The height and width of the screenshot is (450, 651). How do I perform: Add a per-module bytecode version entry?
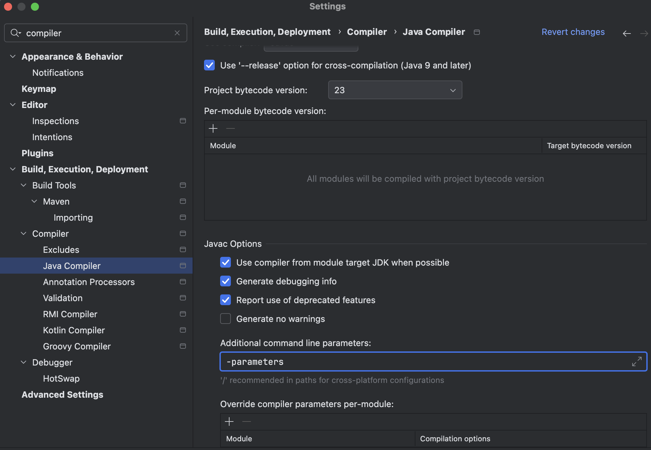pyautogui.click(x=213, y=128)
